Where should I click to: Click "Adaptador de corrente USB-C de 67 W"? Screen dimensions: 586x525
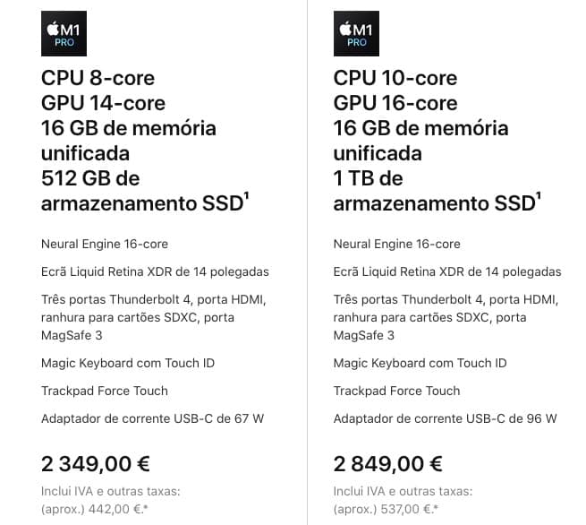point(153,418)
